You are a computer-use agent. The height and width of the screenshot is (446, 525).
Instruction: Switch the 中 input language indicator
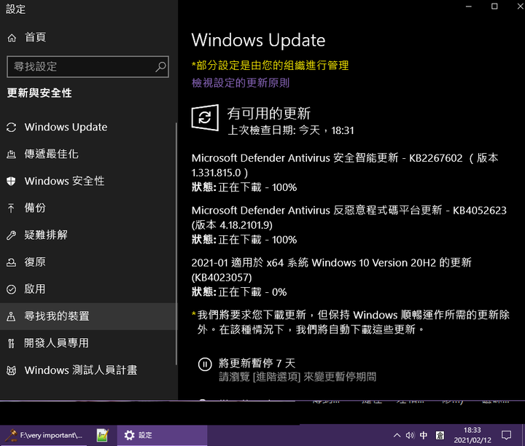[x=424, y=435]
